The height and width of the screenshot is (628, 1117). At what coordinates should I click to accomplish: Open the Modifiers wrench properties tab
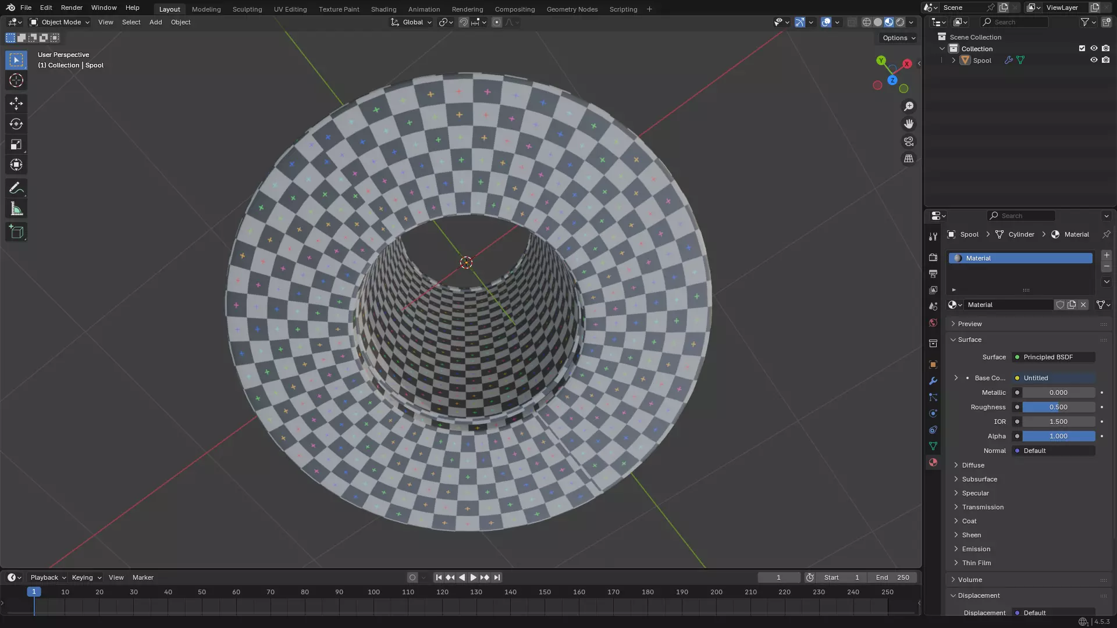(x=933, y=381)
